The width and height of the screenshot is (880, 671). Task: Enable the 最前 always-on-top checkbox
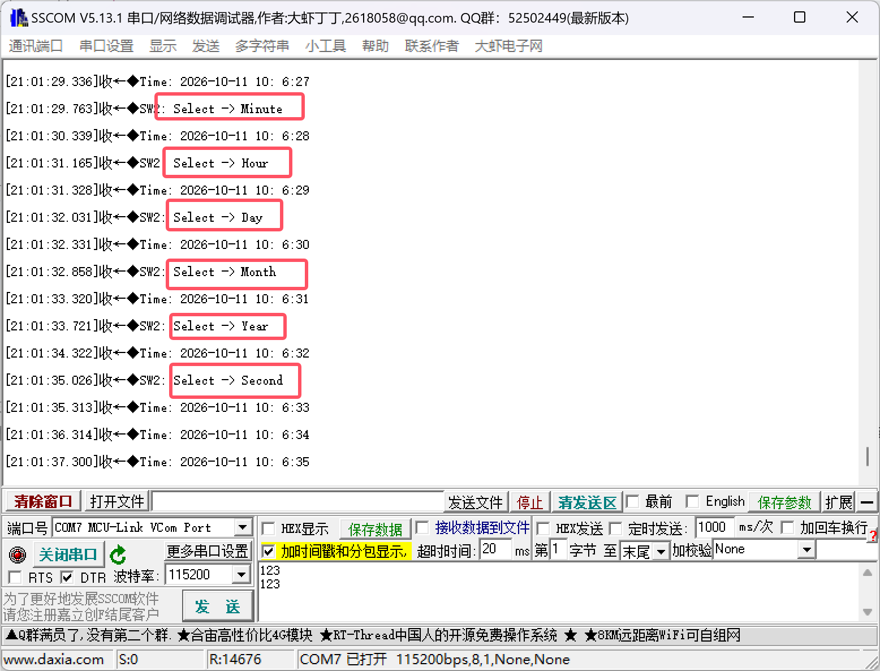coord(633,501)
